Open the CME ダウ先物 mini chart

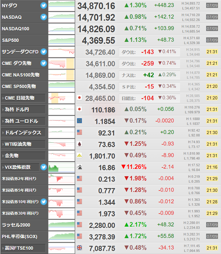(x=62, y=63)
